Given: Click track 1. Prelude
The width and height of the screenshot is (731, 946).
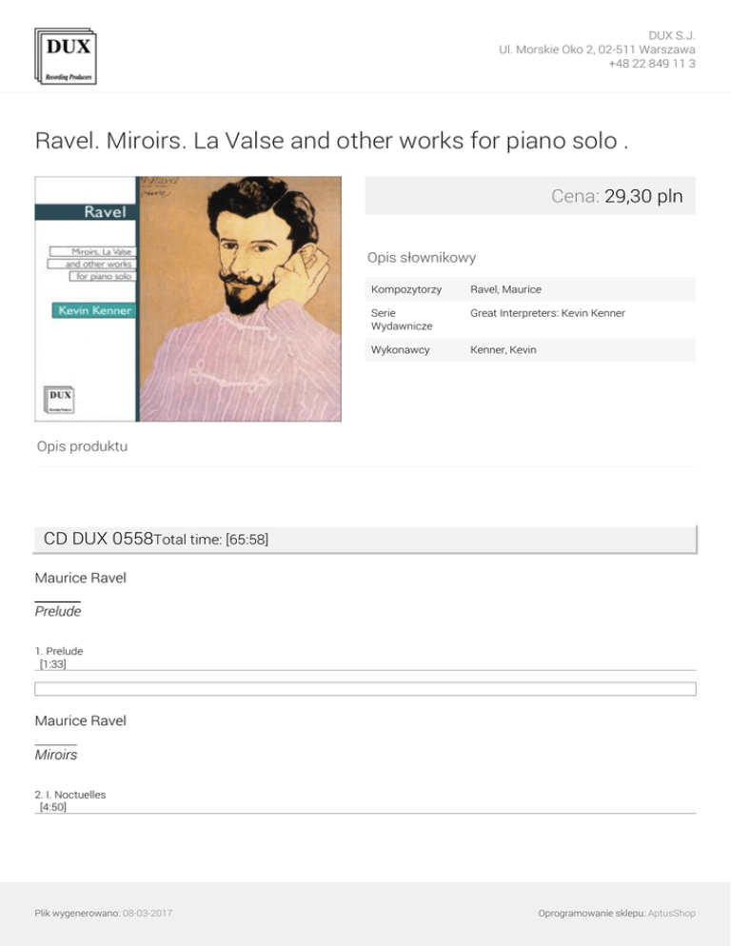Looking at the screenshot, I should point(59,651).
